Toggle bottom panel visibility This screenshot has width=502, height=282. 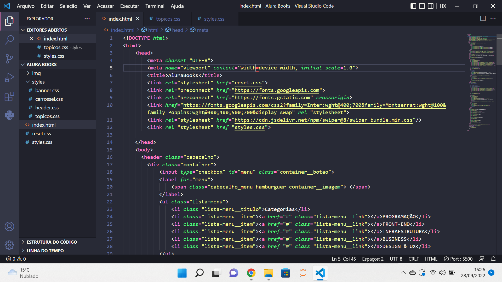[422, 6]
